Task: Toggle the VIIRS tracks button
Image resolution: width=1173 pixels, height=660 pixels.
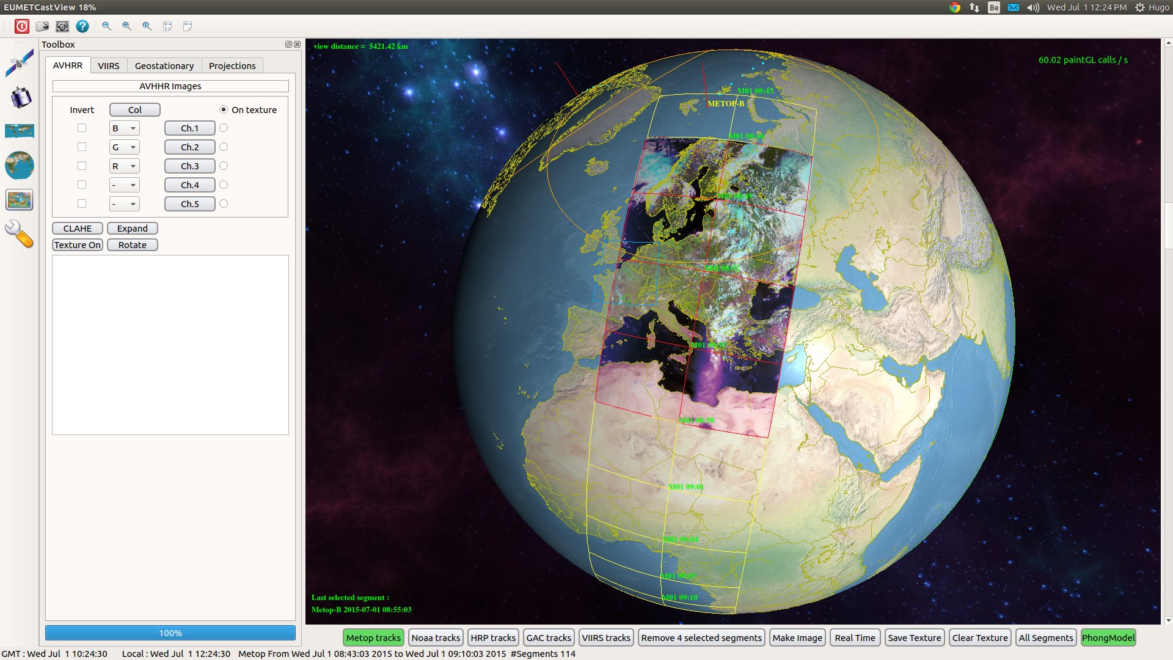Action: coord(606,638)
